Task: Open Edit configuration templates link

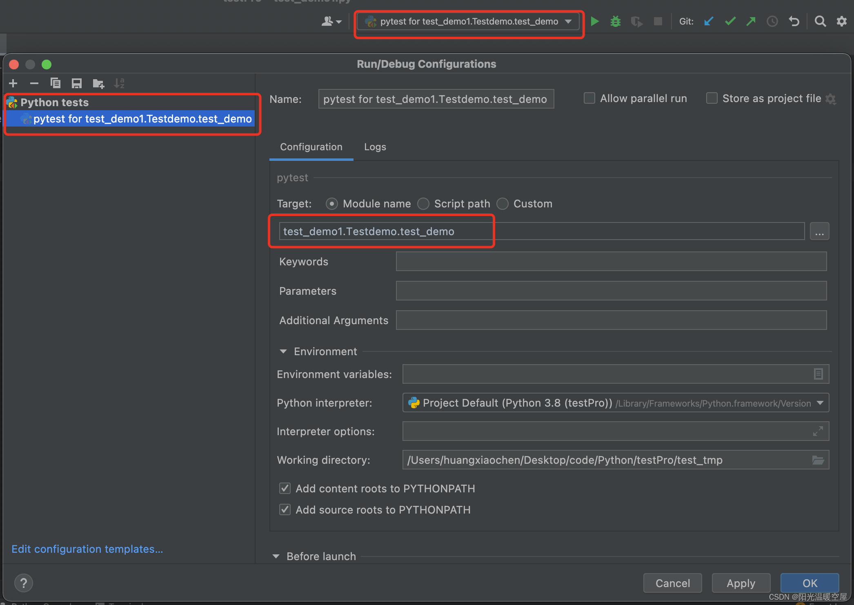Action: [87, 549]
